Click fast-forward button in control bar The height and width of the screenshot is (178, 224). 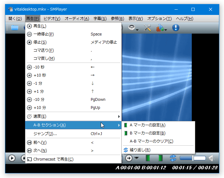[x=129, y=158]
